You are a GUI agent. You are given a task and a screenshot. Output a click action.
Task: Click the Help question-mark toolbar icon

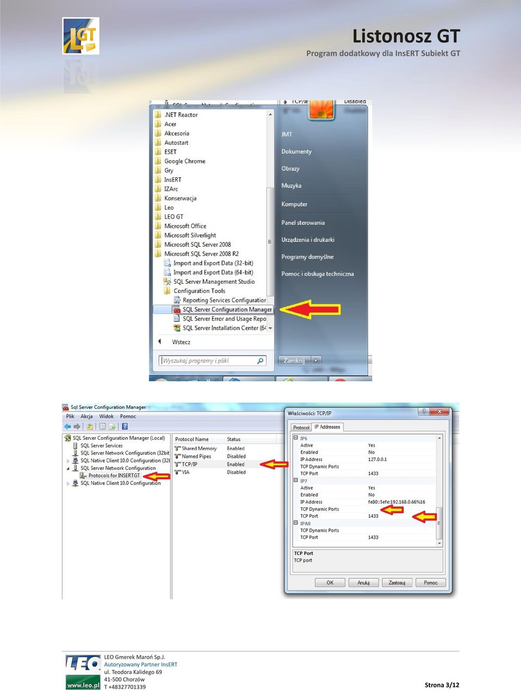click(x=124, y=427)
